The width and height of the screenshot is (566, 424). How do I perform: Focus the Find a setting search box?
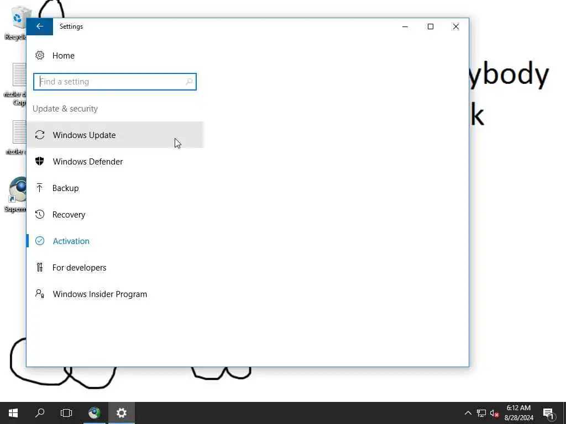[115, 82]
